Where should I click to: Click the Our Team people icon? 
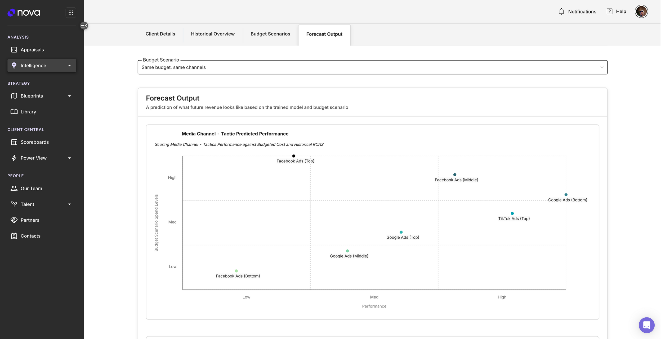point(14,188)
